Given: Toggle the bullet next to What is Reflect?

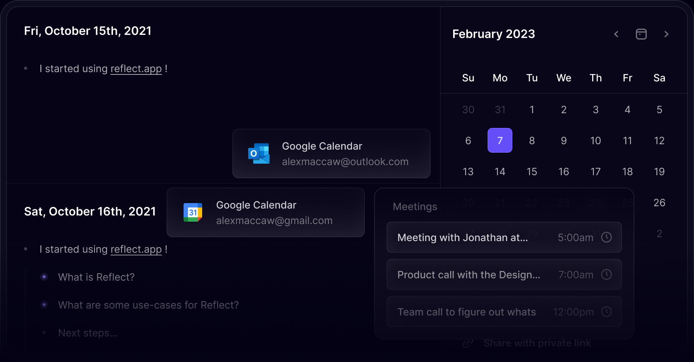Looking at the screenshot, I should [44, 277].
